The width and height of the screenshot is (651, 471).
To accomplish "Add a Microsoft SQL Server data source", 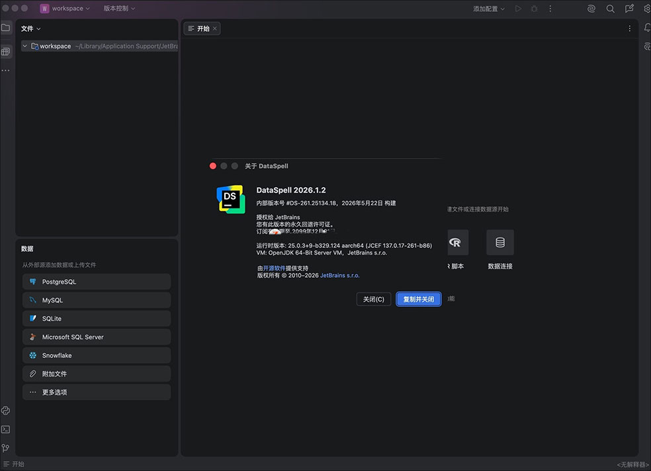I will click(97, 337).
